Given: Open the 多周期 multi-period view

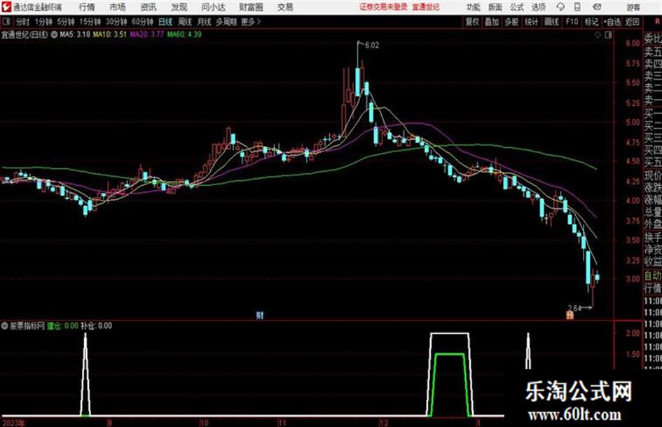Looking at the screenshot, I should point(226,22).
